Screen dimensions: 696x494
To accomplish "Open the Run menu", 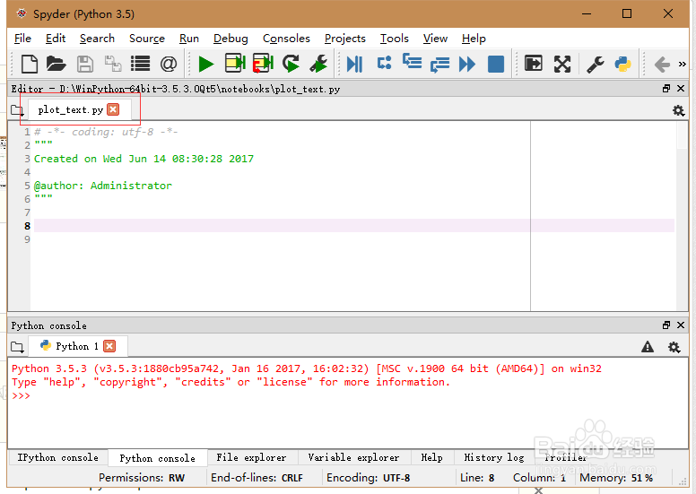I will click(x=189, y=39).
